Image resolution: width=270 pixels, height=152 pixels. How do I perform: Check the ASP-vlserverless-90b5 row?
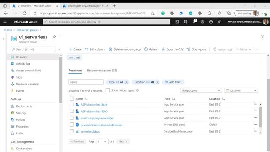tap(72, 111)
